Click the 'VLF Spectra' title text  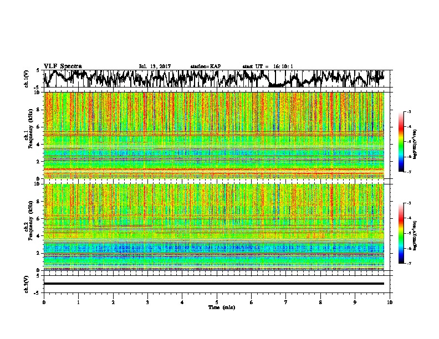[x=63, y=66]
